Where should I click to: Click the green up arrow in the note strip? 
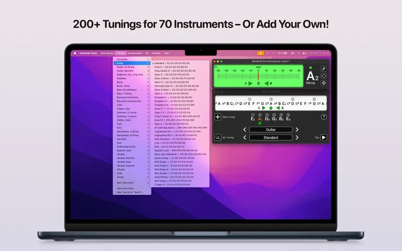[x=271, y=108]
